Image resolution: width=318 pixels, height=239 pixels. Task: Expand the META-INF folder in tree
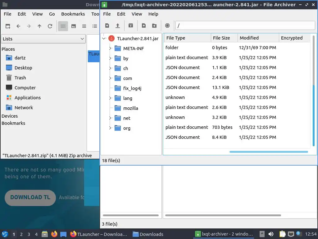tap(110, 48)
